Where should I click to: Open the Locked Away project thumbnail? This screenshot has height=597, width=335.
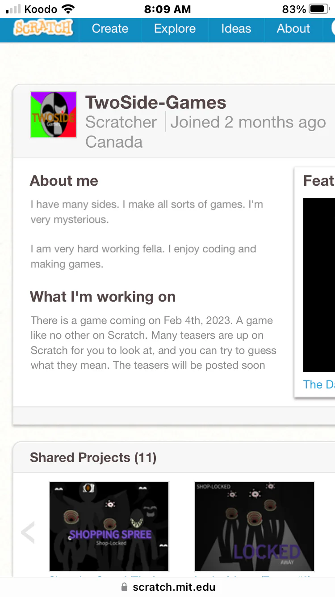click(255, 526)
